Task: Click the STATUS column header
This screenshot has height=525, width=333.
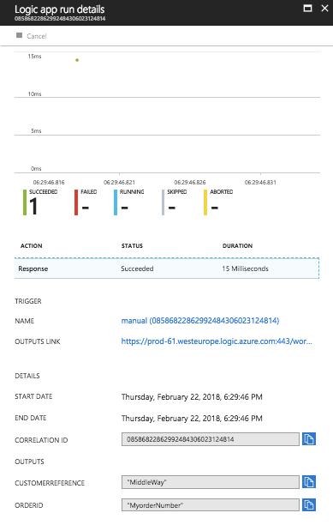Action: tap(132, 245)
